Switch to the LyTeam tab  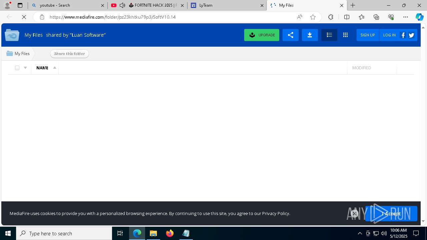[227, 5]
